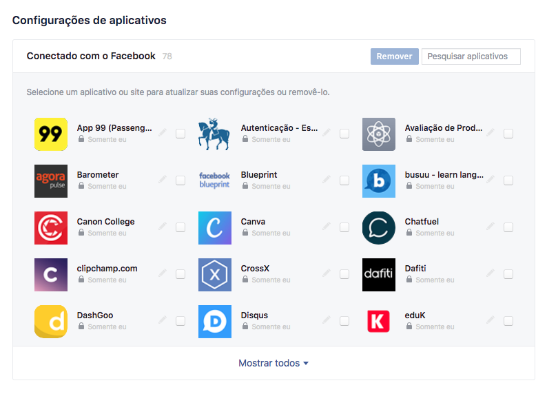Click the pencil icon next to Autenticação
Screen dimensions: 547x394
pyautogui.click(x=327, y=132)
